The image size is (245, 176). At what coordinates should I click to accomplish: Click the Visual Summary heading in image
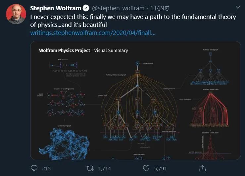[111, 50]
